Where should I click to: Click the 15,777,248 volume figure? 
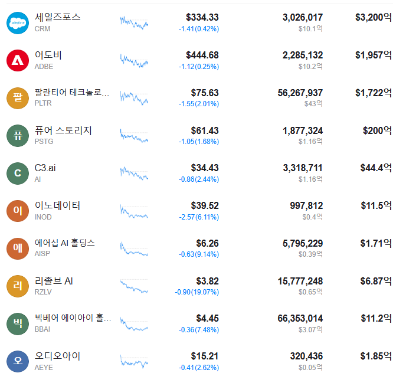click(x=300, y=282)
